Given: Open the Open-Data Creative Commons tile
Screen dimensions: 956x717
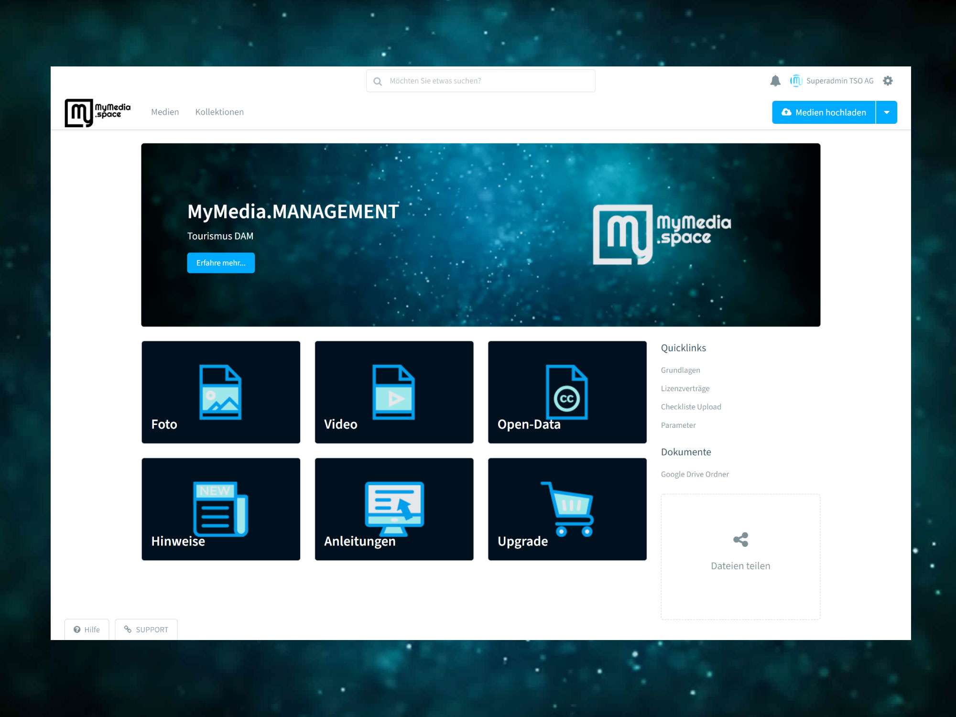Looking at the screenshot, I should click(567, 392).
